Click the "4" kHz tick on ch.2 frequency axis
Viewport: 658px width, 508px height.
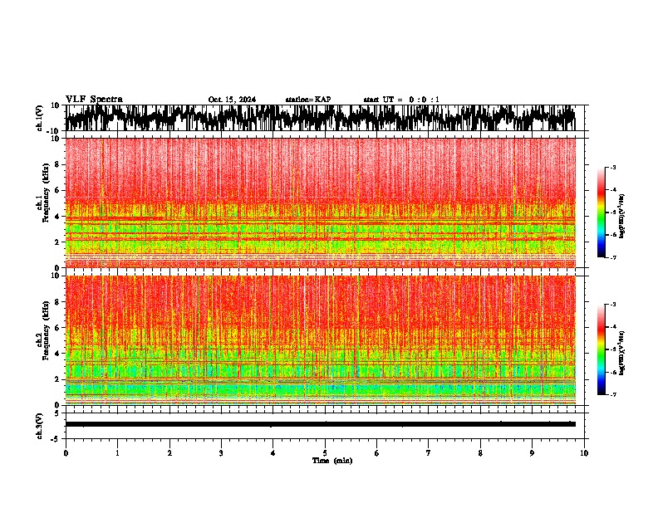tap(57, 354)
